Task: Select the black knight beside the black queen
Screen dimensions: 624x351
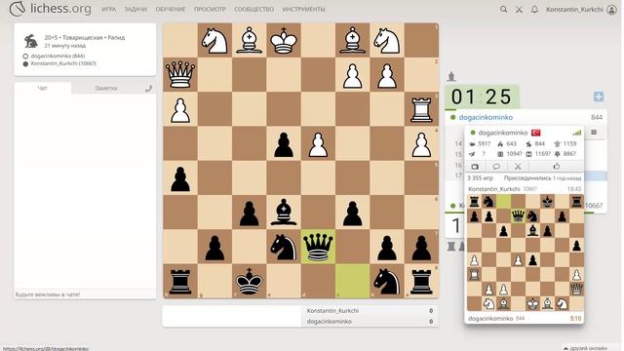Action: tap(284, 247)
